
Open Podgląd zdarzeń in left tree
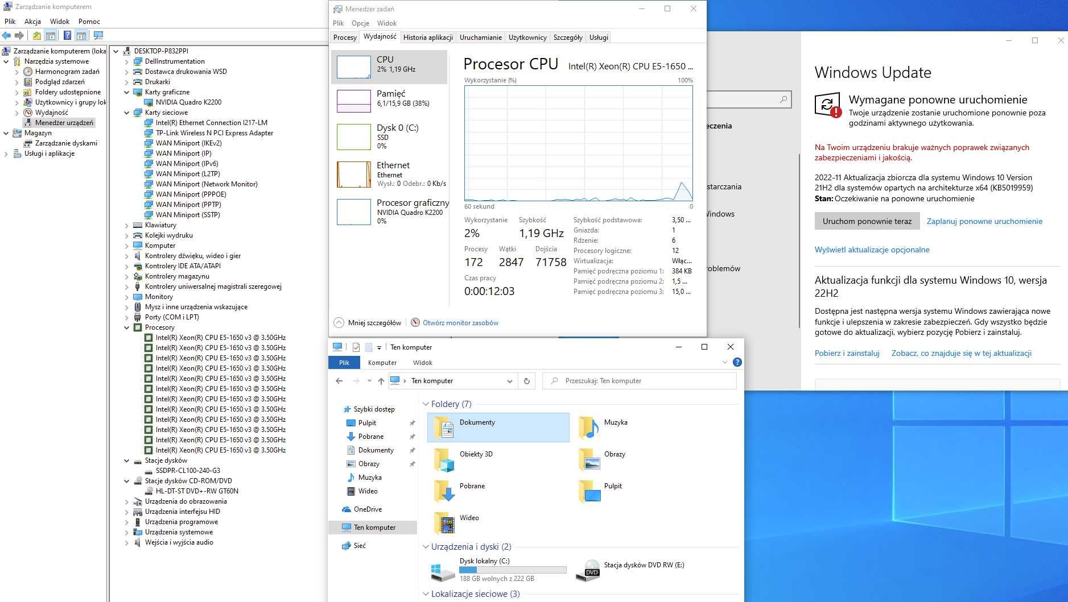(60, 82)
